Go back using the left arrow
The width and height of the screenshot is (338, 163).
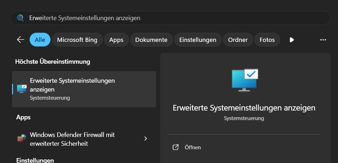(20, 40)
